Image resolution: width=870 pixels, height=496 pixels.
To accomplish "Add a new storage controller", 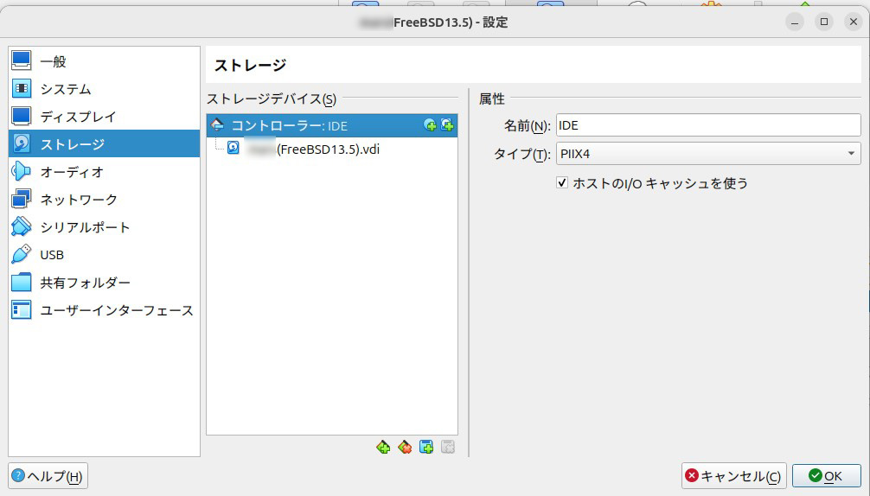I will coord(383,447).
